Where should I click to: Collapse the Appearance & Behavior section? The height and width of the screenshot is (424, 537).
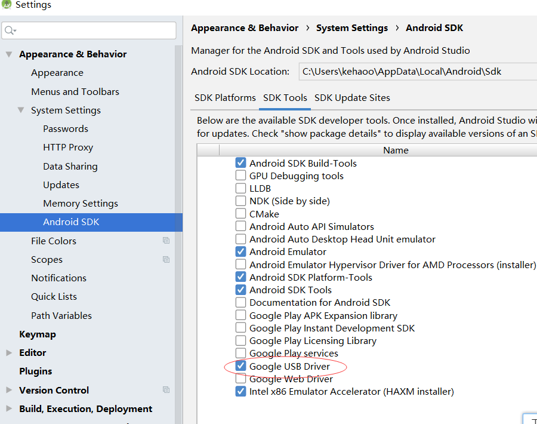pyautogui.click(x=9, y=54)
